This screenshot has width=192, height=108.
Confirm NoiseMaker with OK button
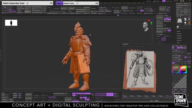(x=151, y=101)
